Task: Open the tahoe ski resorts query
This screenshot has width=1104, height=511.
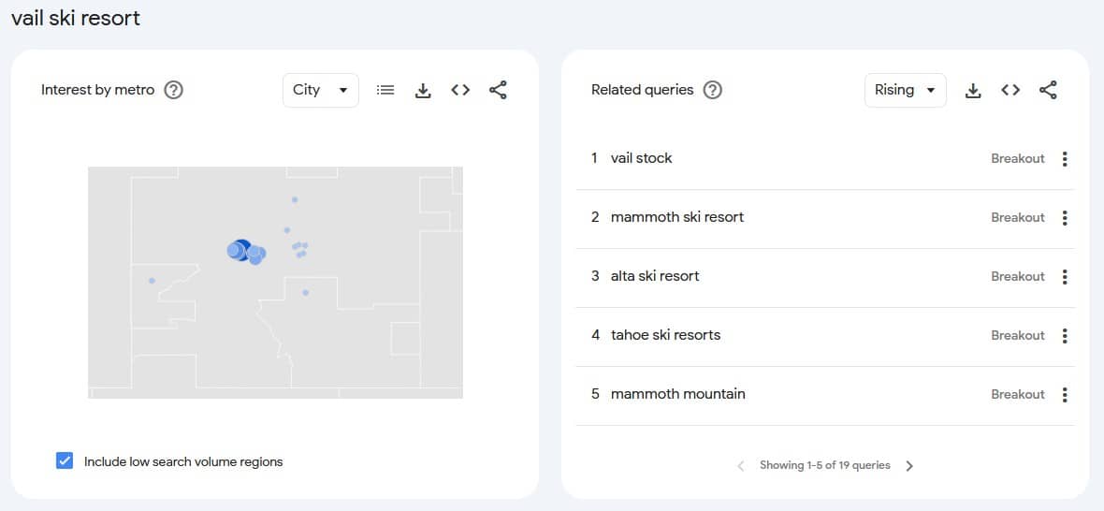Action: tap(665, 335)
